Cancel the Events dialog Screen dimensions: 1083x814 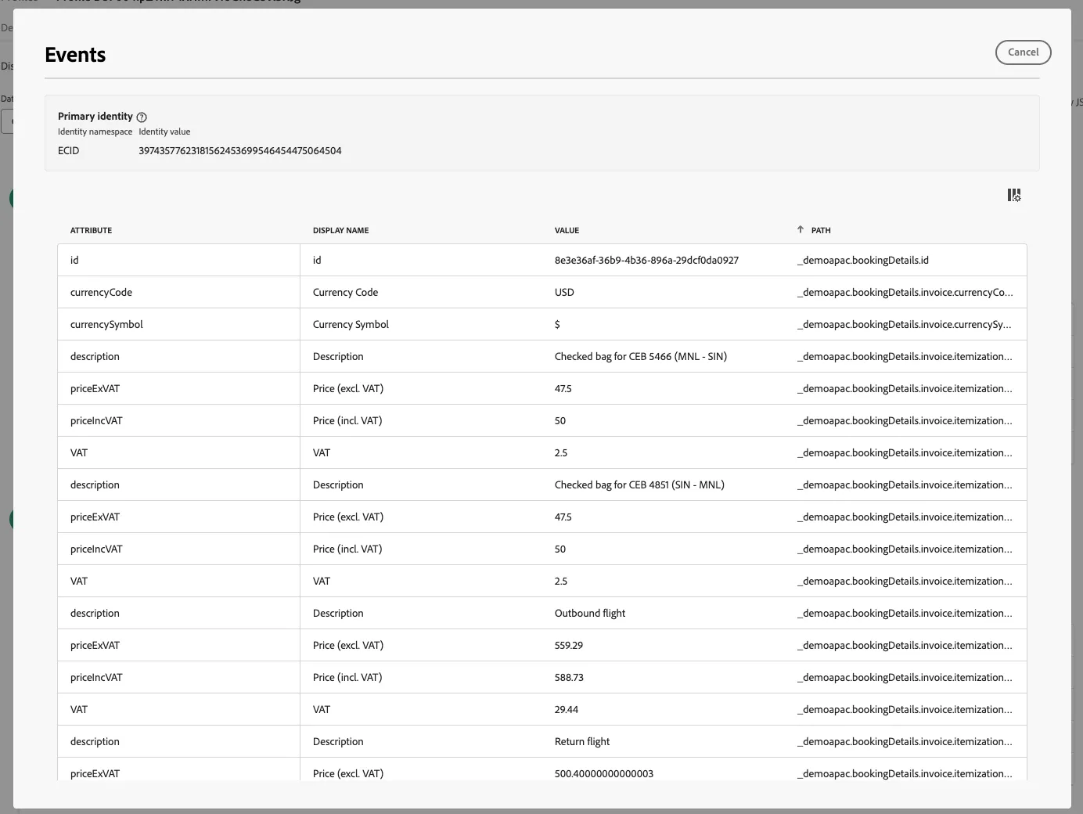[x=1023, y=52]
